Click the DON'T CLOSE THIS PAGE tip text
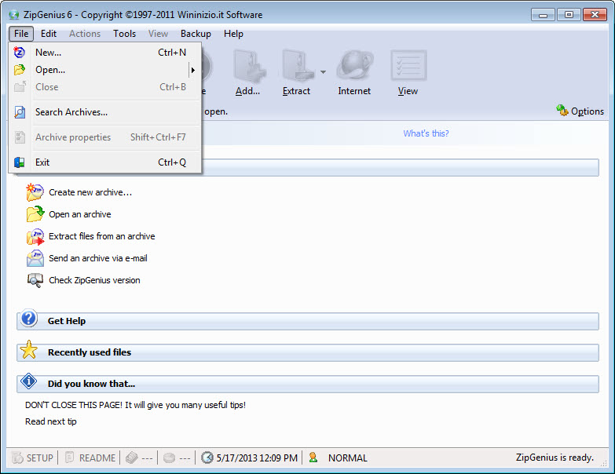Screen dimensions: 615x474 pyautogui.click(x=135, y=405)
